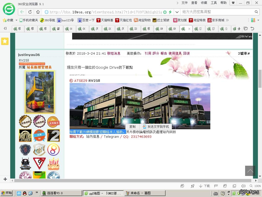Screen dimensions: 262x197
Task: Open the 收藏 bookmarks dropdown arrow
Action: (x=16, y=20)
